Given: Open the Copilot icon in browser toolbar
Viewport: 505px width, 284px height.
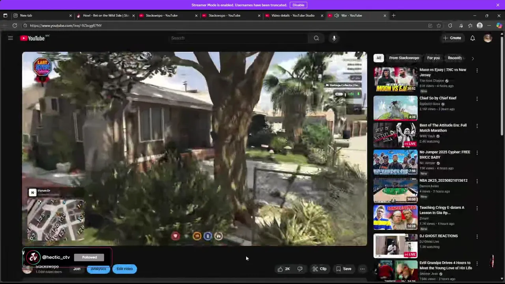Looking at the screenshot, I should [499, 26].
